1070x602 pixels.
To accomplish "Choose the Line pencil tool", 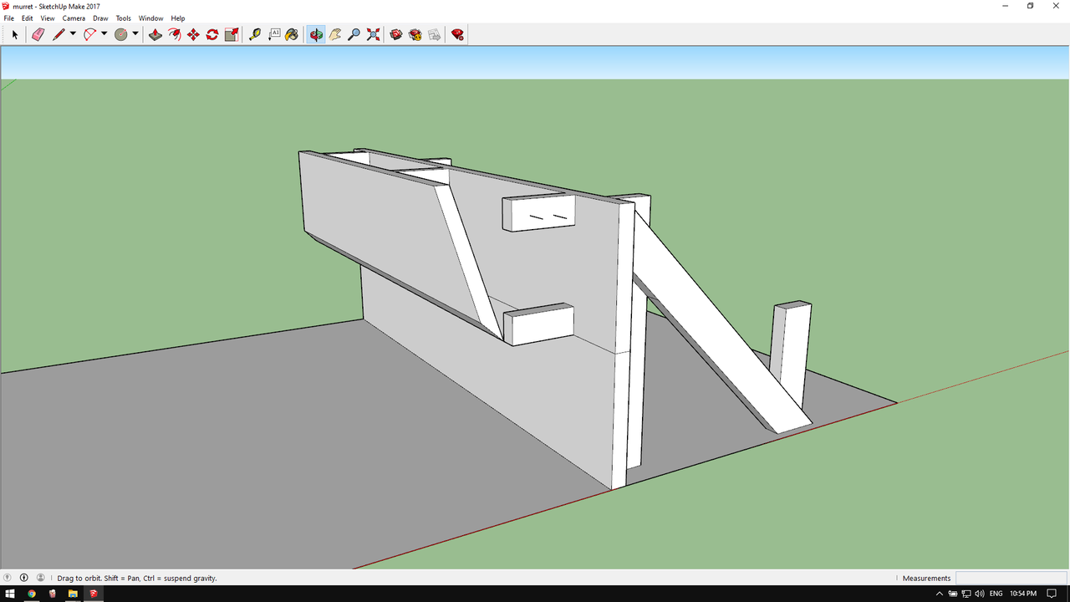I will coord(58,34).
